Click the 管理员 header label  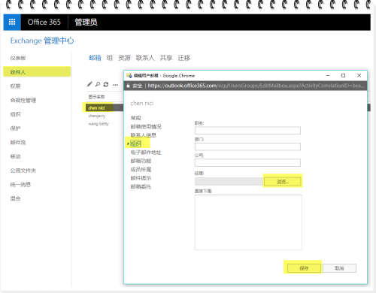pyautogui.click(x=86, y=22)
